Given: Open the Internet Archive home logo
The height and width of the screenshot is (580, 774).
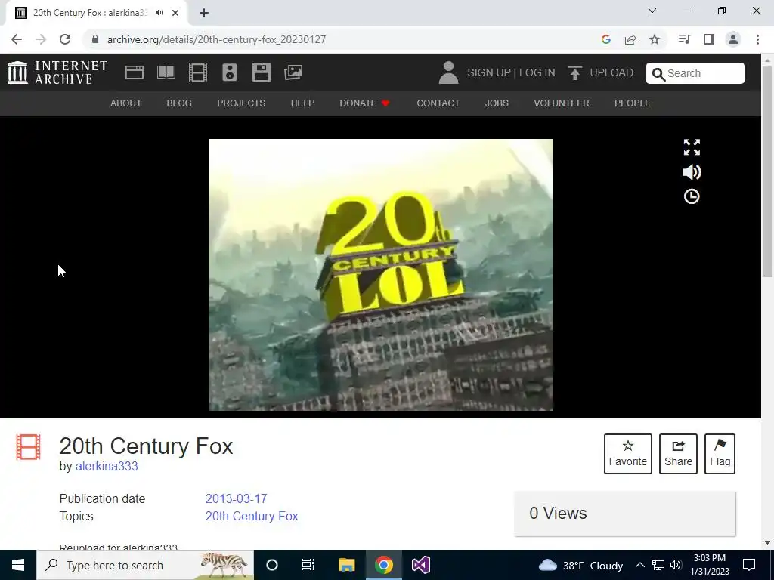Looking at the screenshot, I should [x=57, y=72].
